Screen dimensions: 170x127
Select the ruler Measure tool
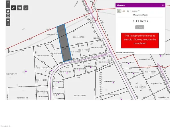tap(13, 8)
